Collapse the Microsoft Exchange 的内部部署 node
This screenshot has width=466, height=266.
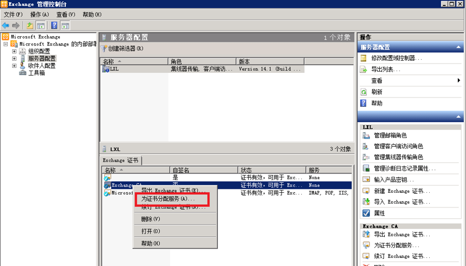6,44
